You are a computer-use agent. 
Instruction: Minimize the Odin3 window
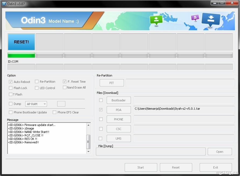[x=214, y=3]
